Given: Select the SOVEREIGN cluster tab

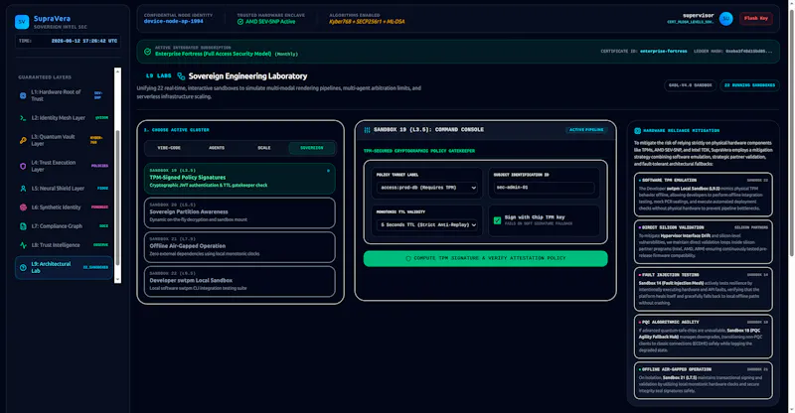Looking at the screenshot, I should click(312, 148).
